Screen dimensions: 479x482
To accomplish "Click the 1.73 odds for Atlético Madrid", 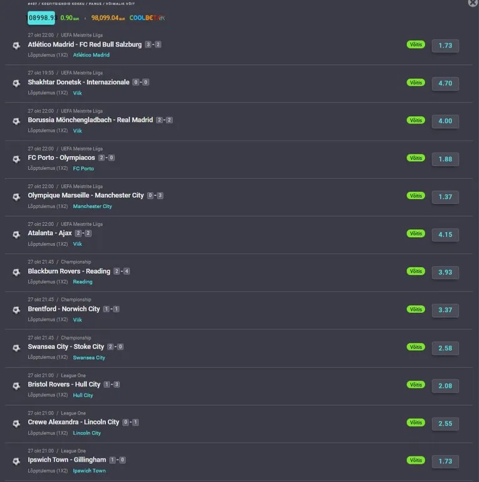I will point(445,46).
